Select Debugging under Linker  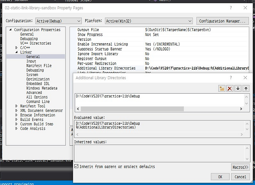tap(35, 70)
